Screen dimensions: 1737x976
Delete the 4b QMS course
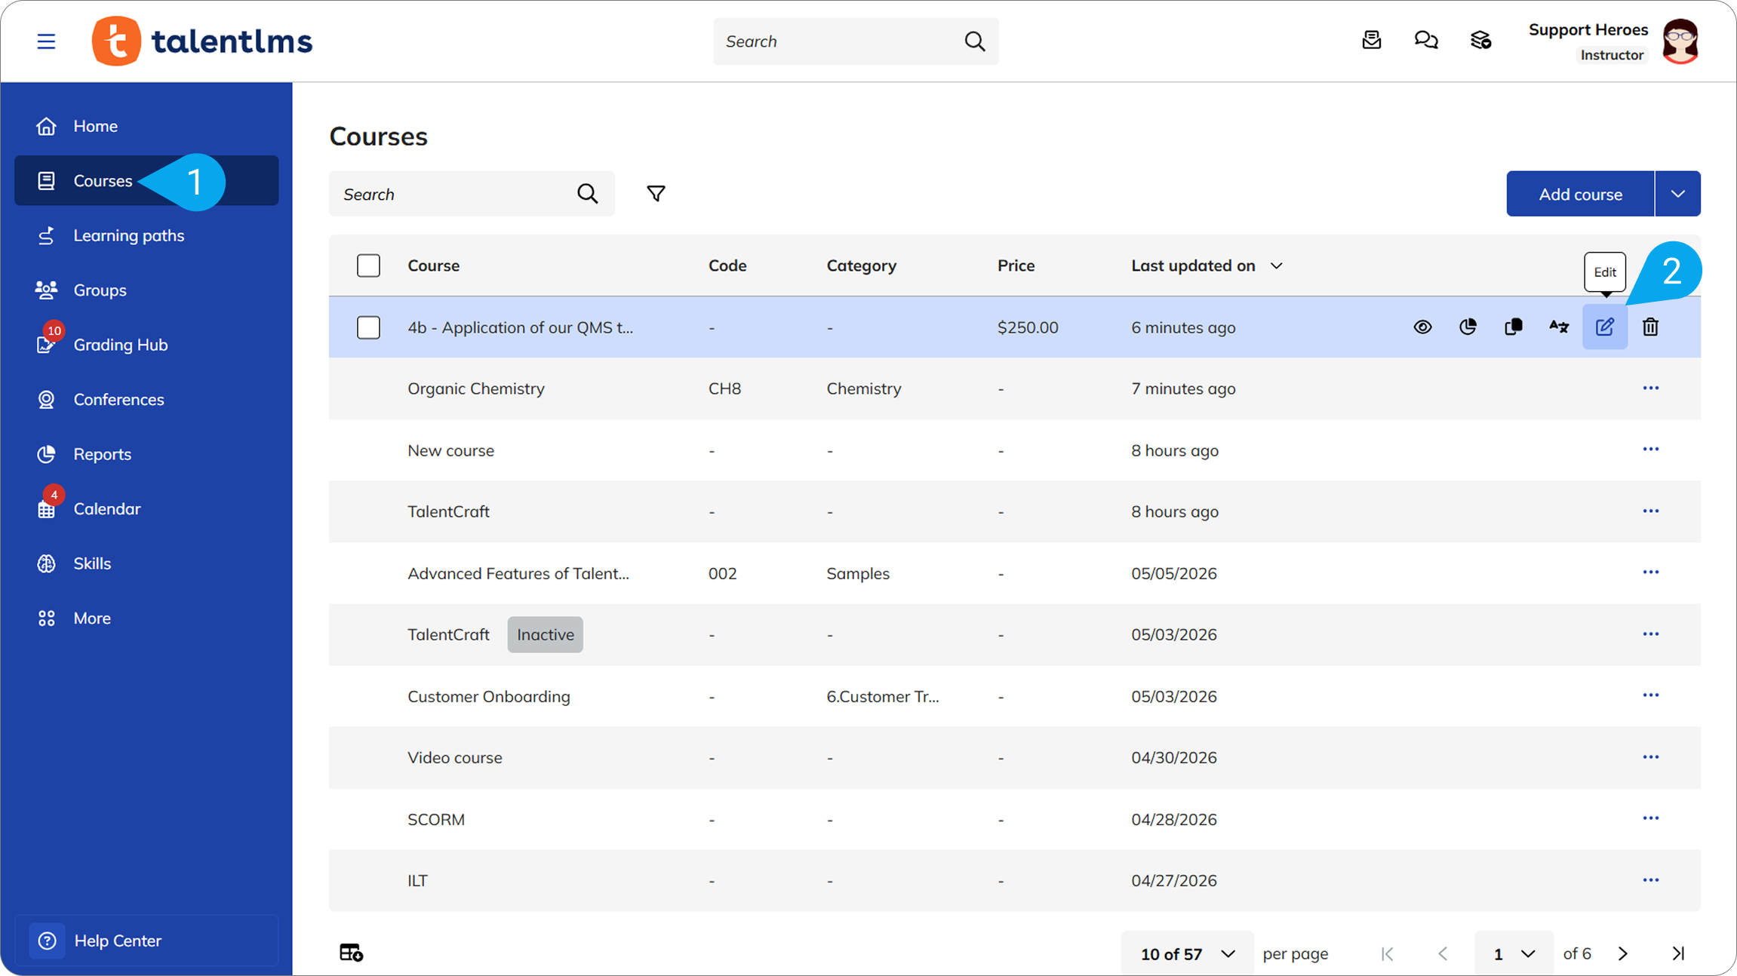(1650, 327)
